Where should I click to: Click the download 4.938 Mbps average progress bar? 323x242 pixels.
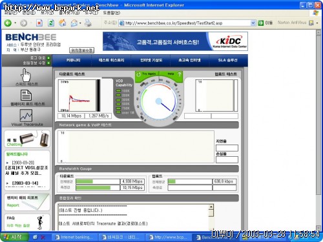[98, 181]
